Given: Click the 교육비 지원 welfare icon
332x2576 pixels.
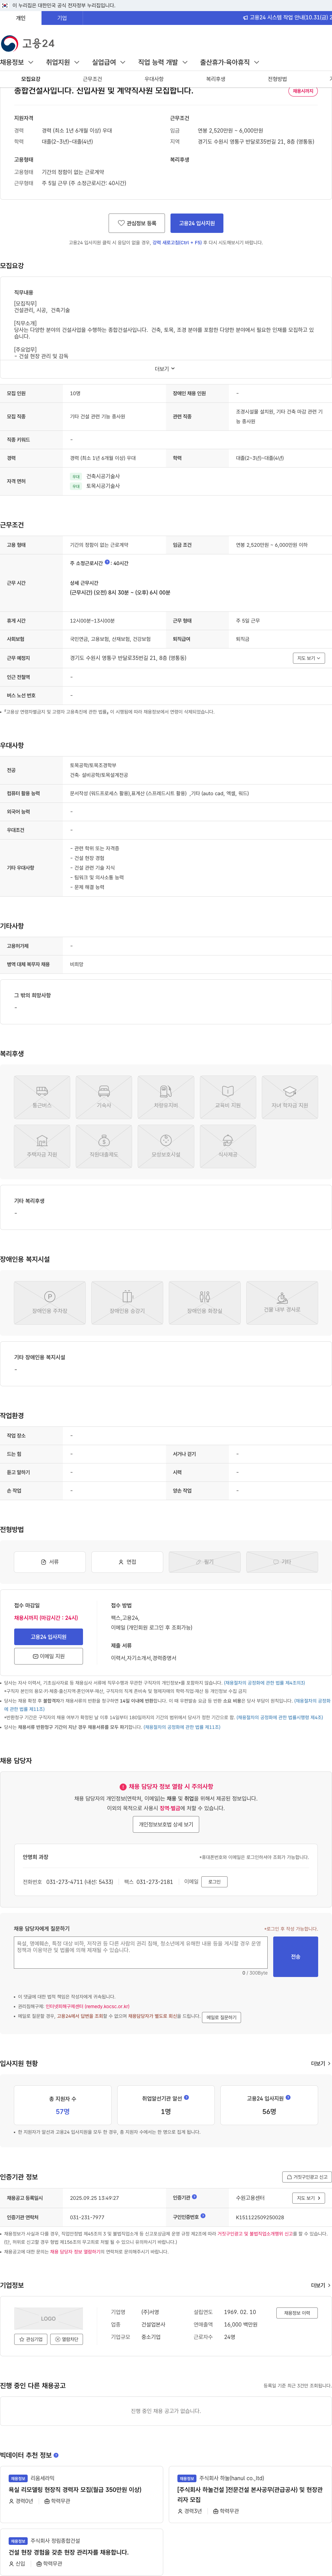Looking at the screenshot, I should pos(228,1097).
